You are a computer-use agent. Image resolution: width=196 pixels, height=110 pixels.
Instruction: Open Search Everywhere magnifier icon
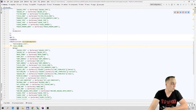195,5
